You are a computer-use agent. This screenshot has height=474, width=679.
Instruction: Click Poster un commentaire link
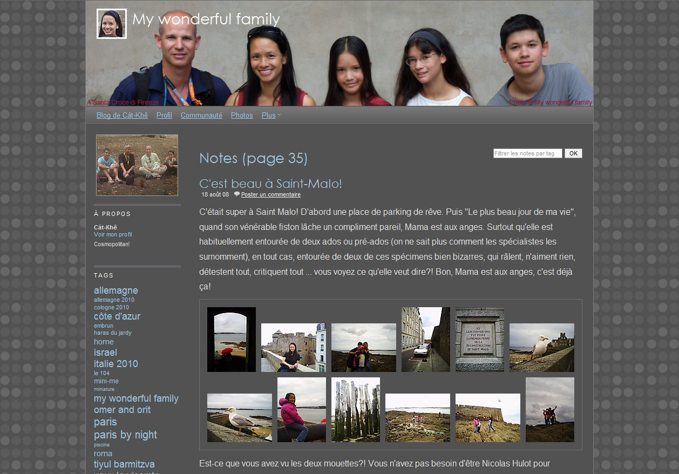(270, 195)
